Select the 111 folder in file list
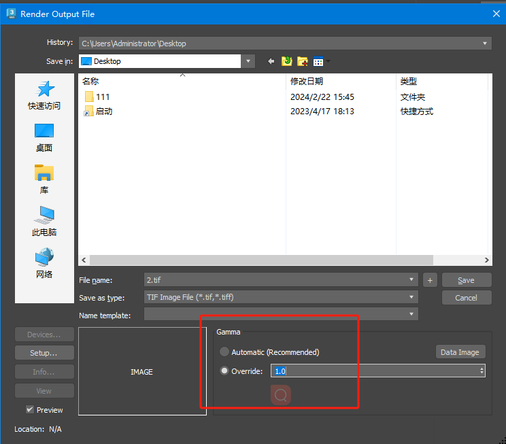The width and height of the screenshot is (506, 444). (103, 97)
